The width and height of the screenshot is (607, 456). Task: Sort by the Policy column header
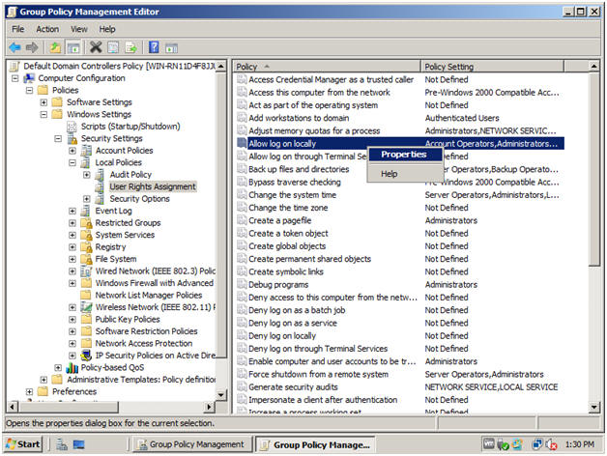coord(327,67)
